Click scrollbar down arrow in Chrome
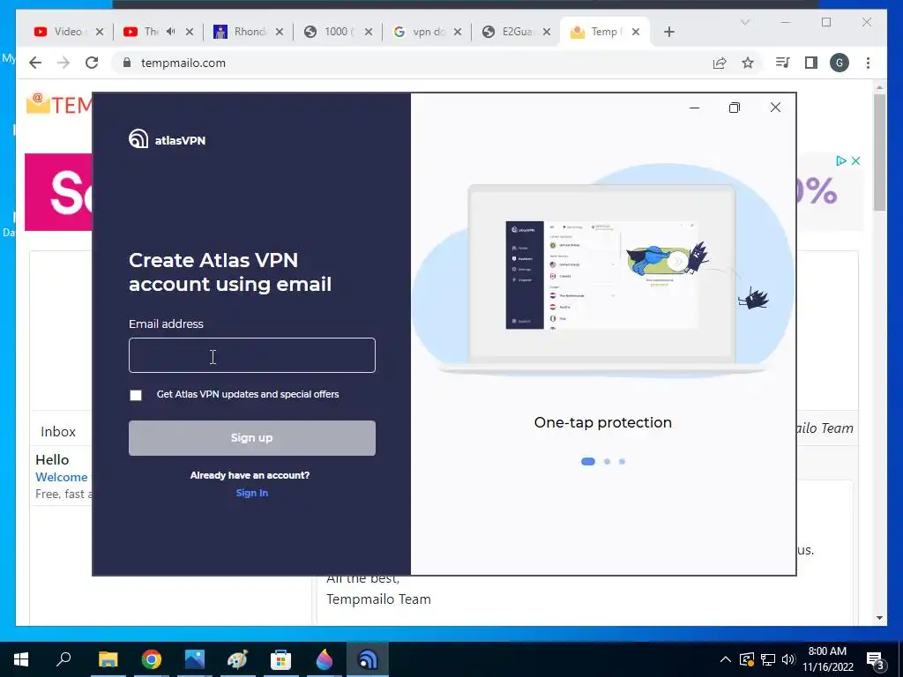The height and width of the screenshot is (677, 903). click(879, 618)
